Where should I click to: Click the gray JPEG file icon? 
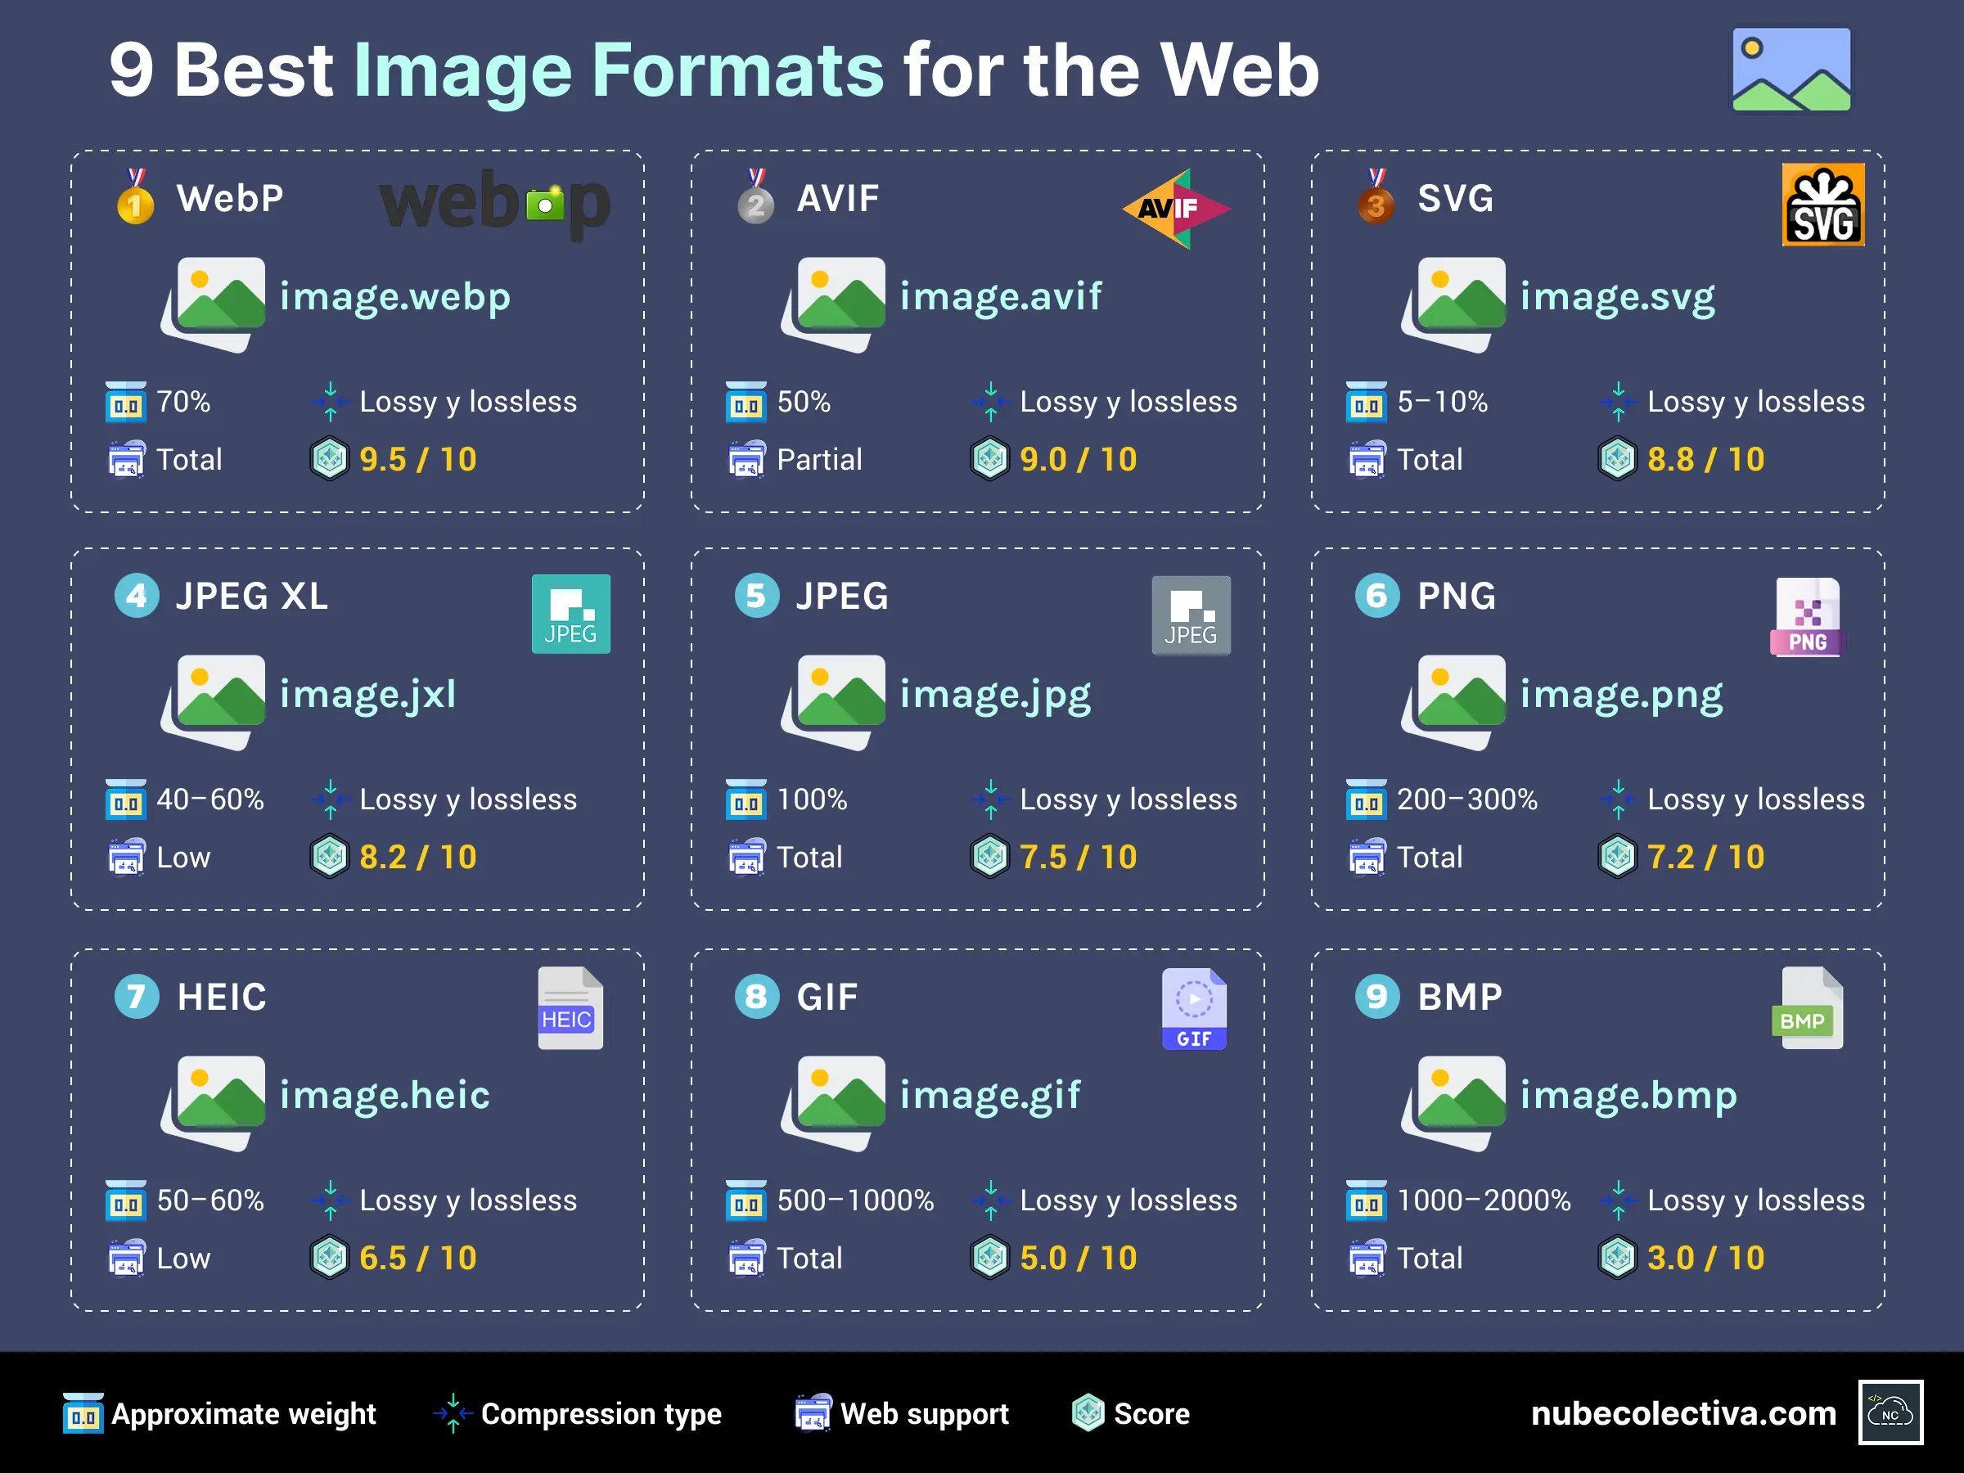pos(1191,615)
